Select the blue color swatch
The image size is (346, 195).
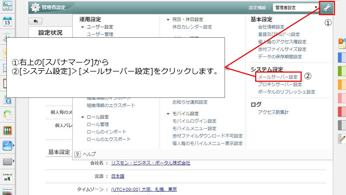342,57
